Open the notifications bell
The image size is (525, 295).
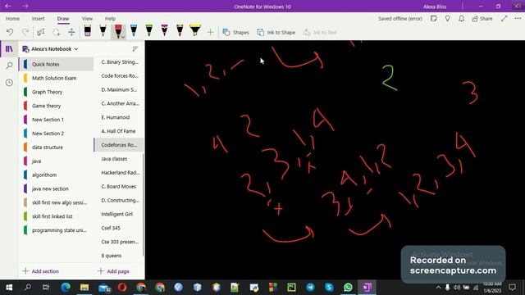coord(461,19)
